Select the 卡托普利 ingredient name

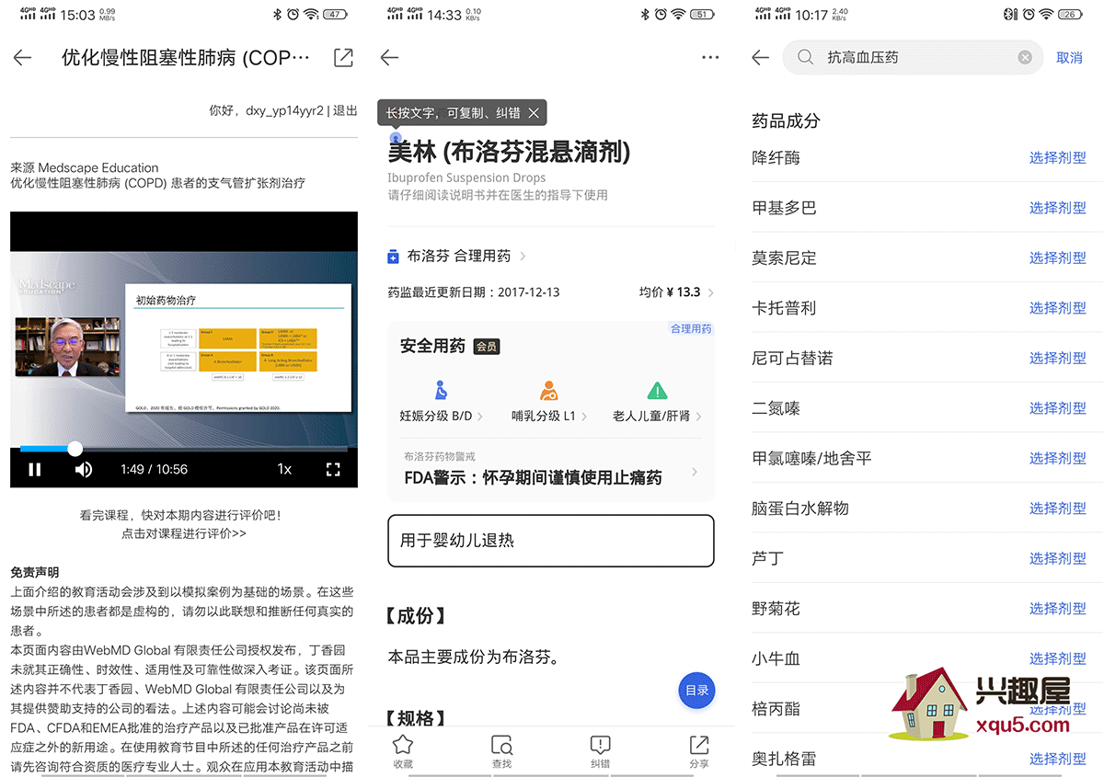pos(784,308)
